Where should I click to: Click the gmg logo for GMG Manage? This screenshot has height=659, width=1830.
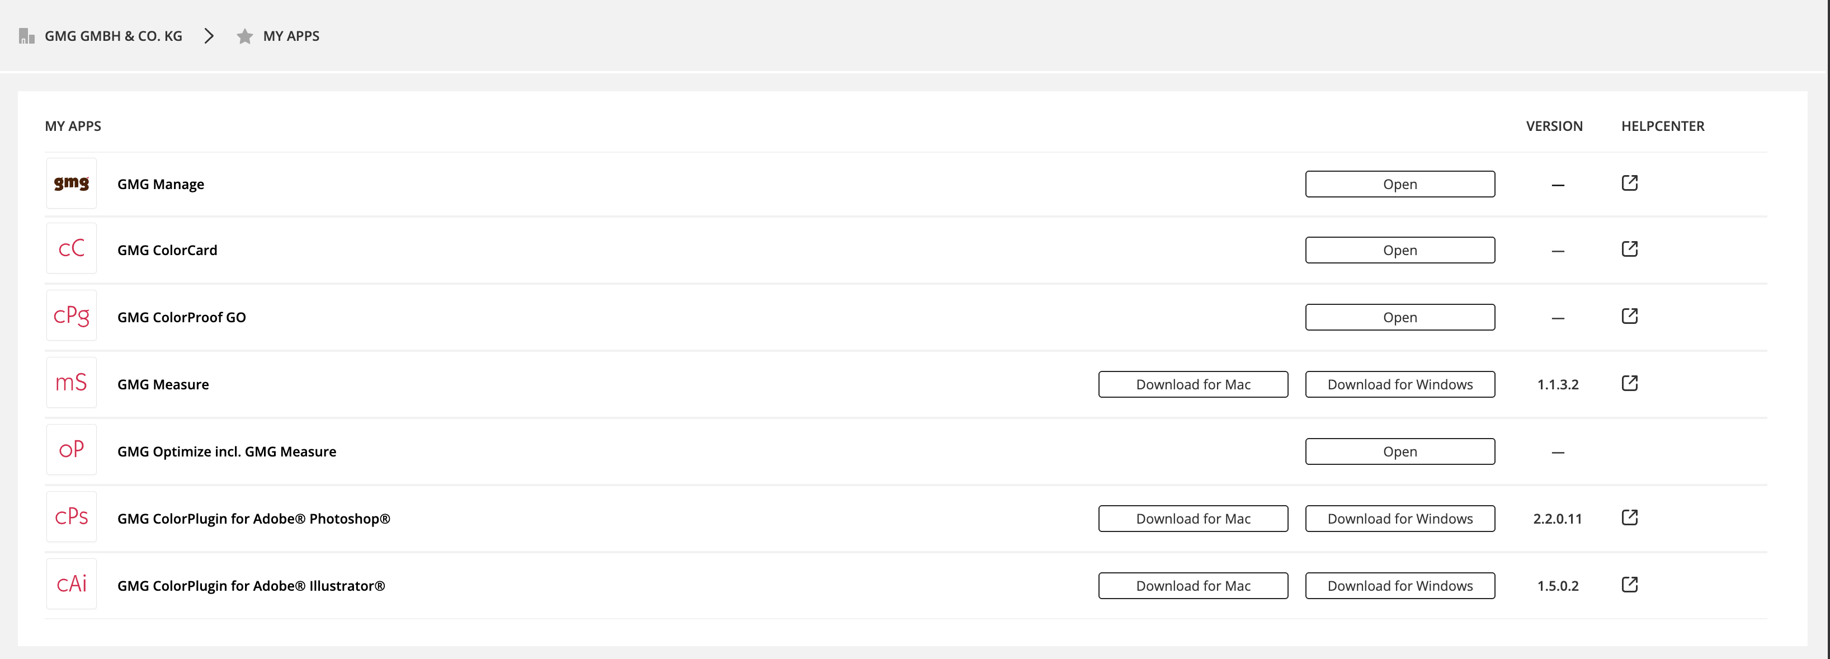point(72,183)
